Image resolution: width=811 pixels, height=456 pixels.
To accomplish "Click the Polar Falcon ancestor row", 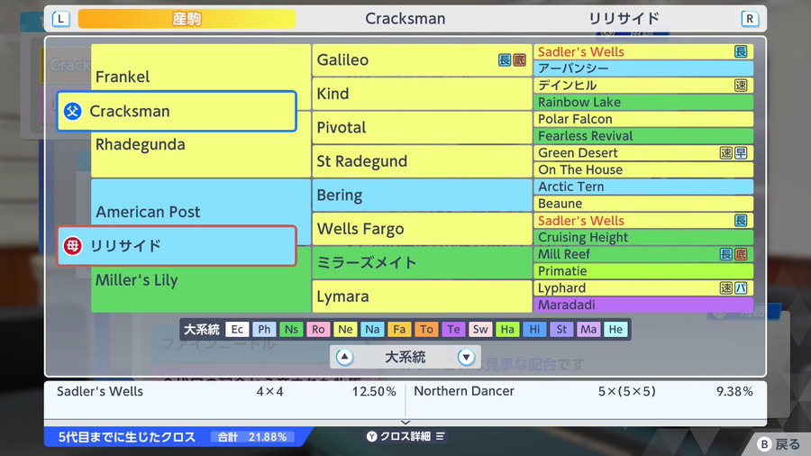I will point(643,119).
